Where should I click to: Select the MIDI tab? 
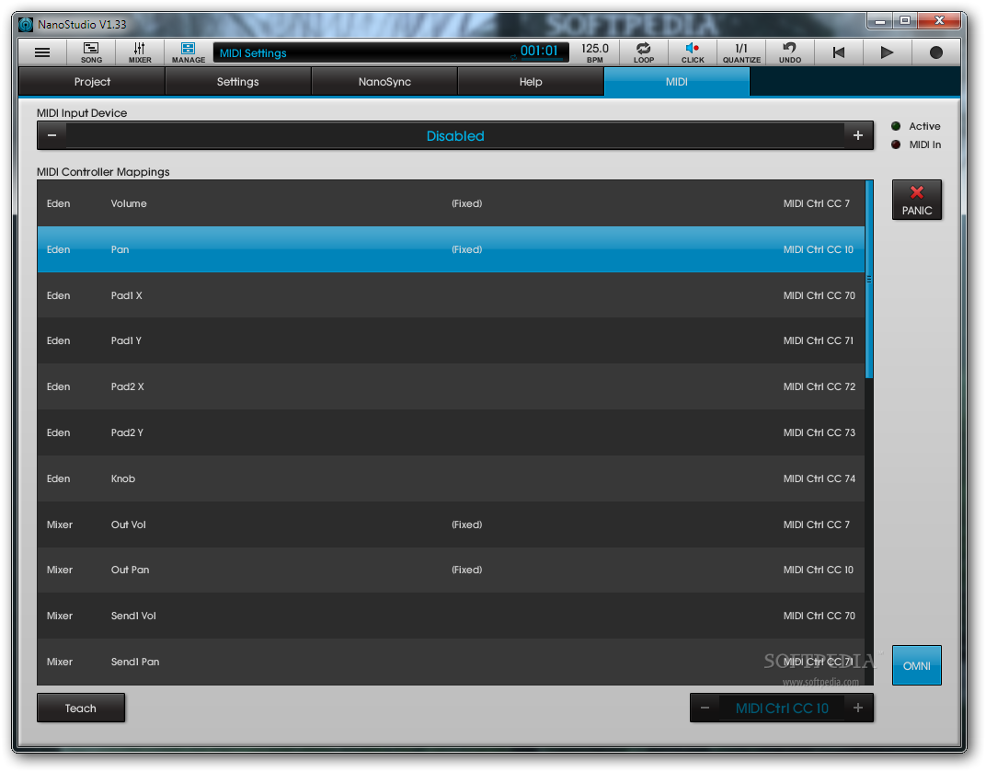pos(677,82)
